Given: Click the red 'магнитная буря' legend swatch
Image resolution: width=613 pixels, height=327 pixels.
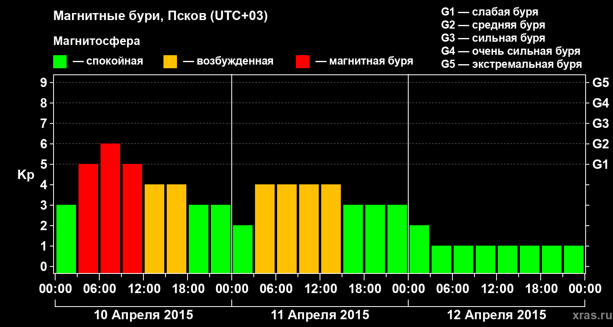Looking at the screenshot, I should click(x=302, y=62).
